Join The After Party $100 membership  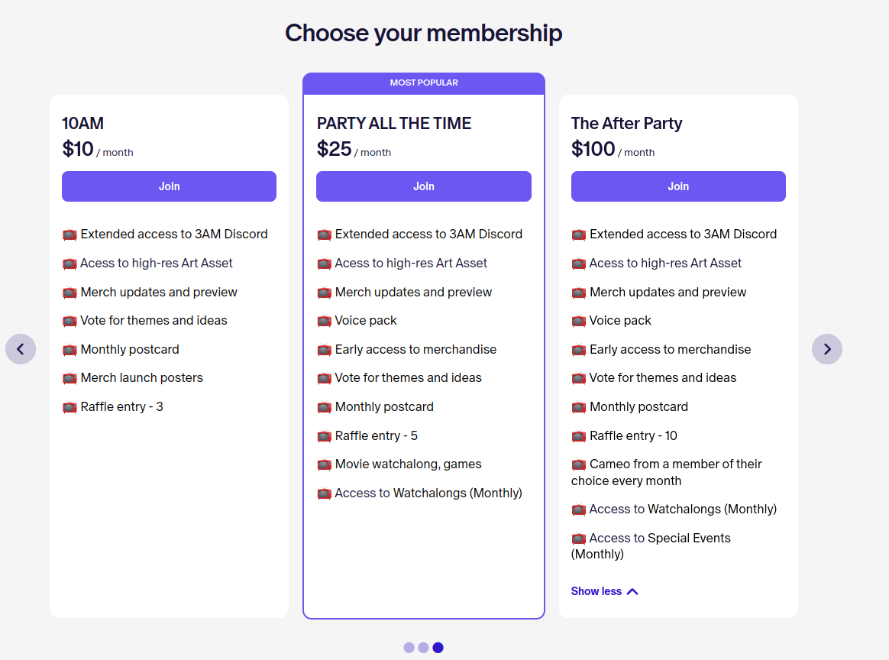pyautogui.click(x=678, y=186)
